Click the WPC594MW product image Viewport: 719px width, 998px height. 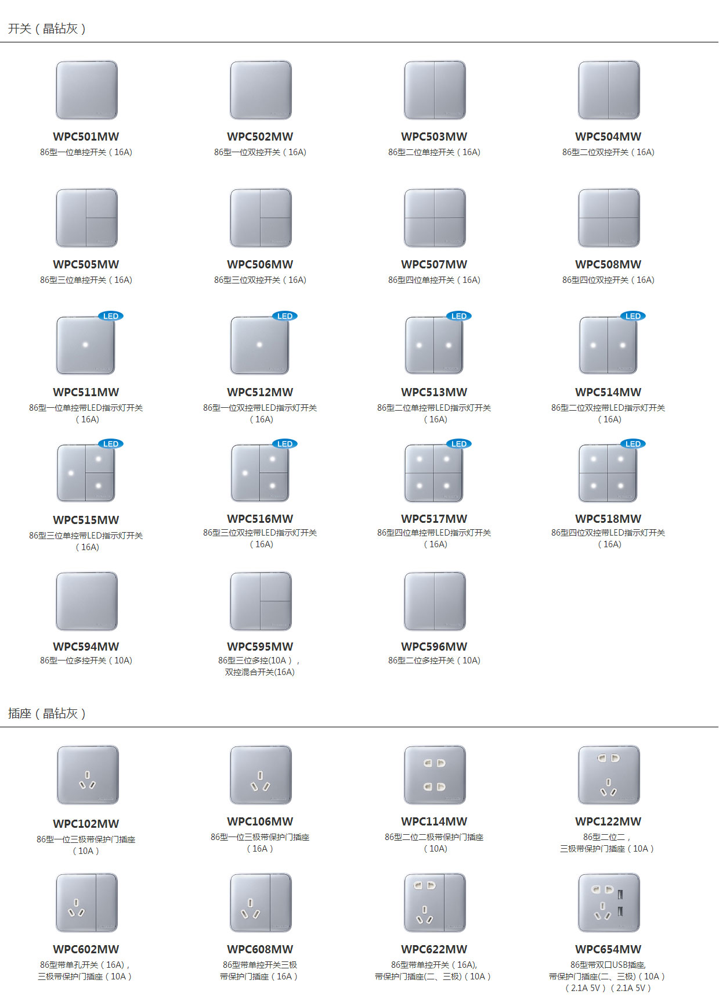[x=86, y=601]
